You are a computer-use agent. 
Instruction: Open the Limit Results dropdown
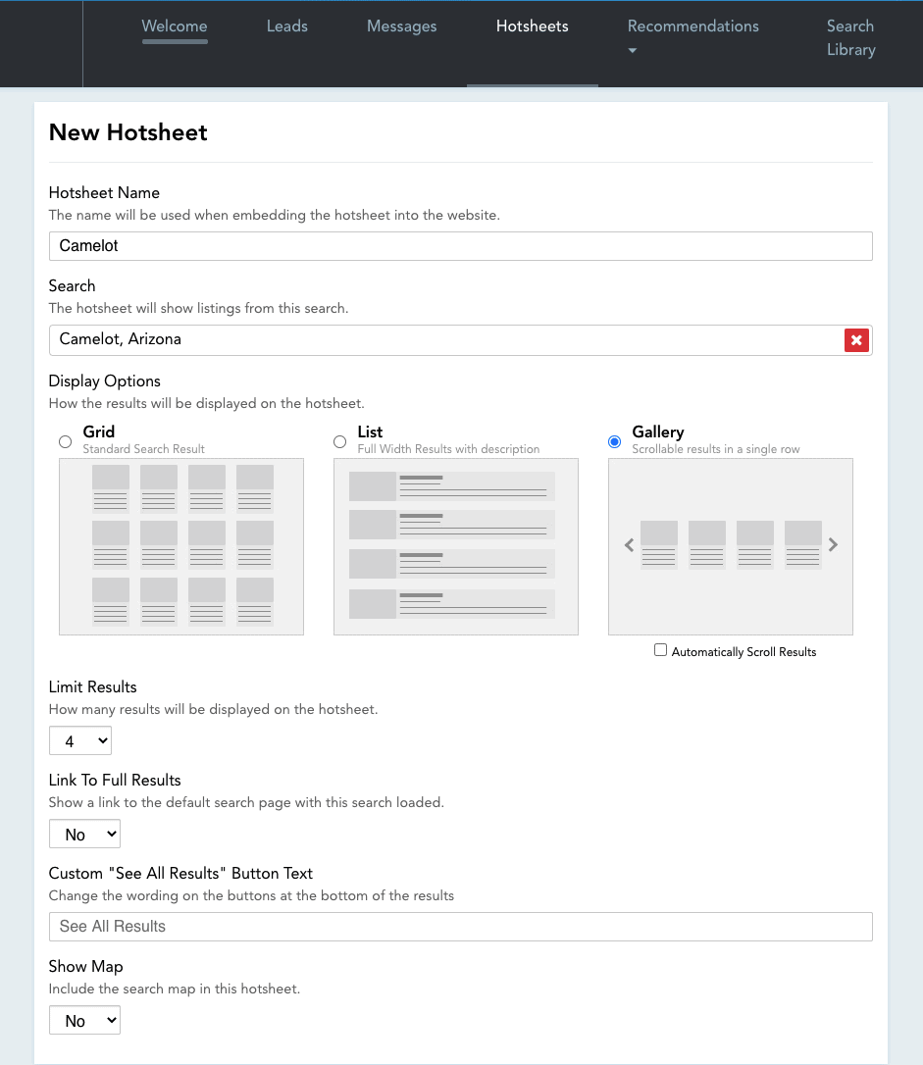coord(79,740)
